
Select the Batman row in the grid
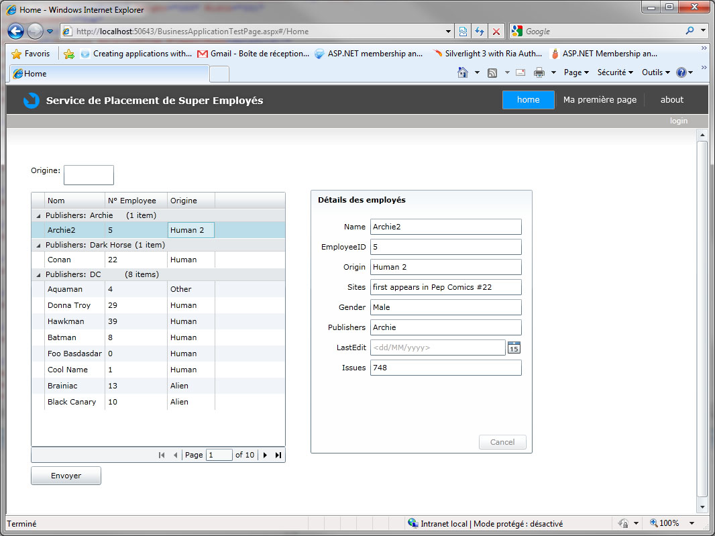(62, 337)
